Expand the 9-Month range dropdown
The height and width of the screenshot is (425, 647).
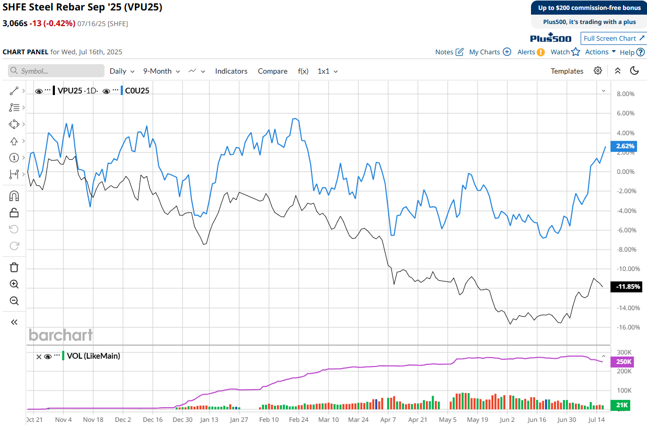[x=161, y=71]
